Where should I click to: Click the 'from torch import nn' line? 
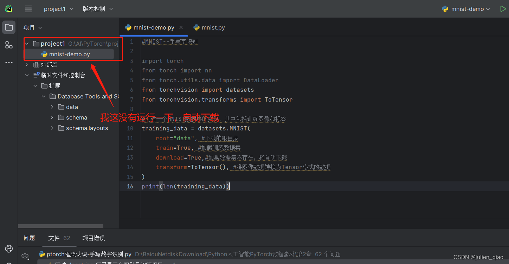click(x=176, y=70)
